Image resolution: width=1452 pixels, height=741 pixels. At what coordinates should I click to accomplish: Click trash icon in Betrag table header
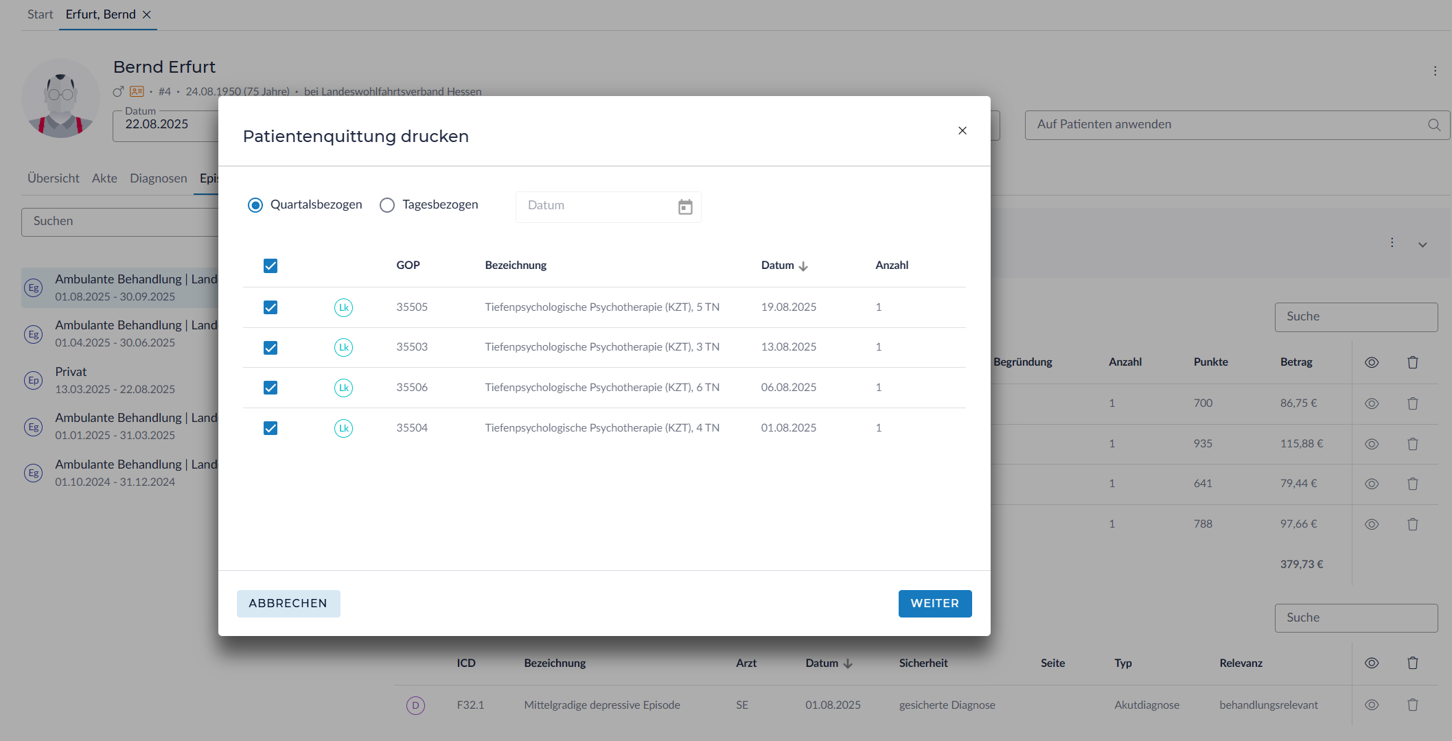click(x=1412, y=362)
